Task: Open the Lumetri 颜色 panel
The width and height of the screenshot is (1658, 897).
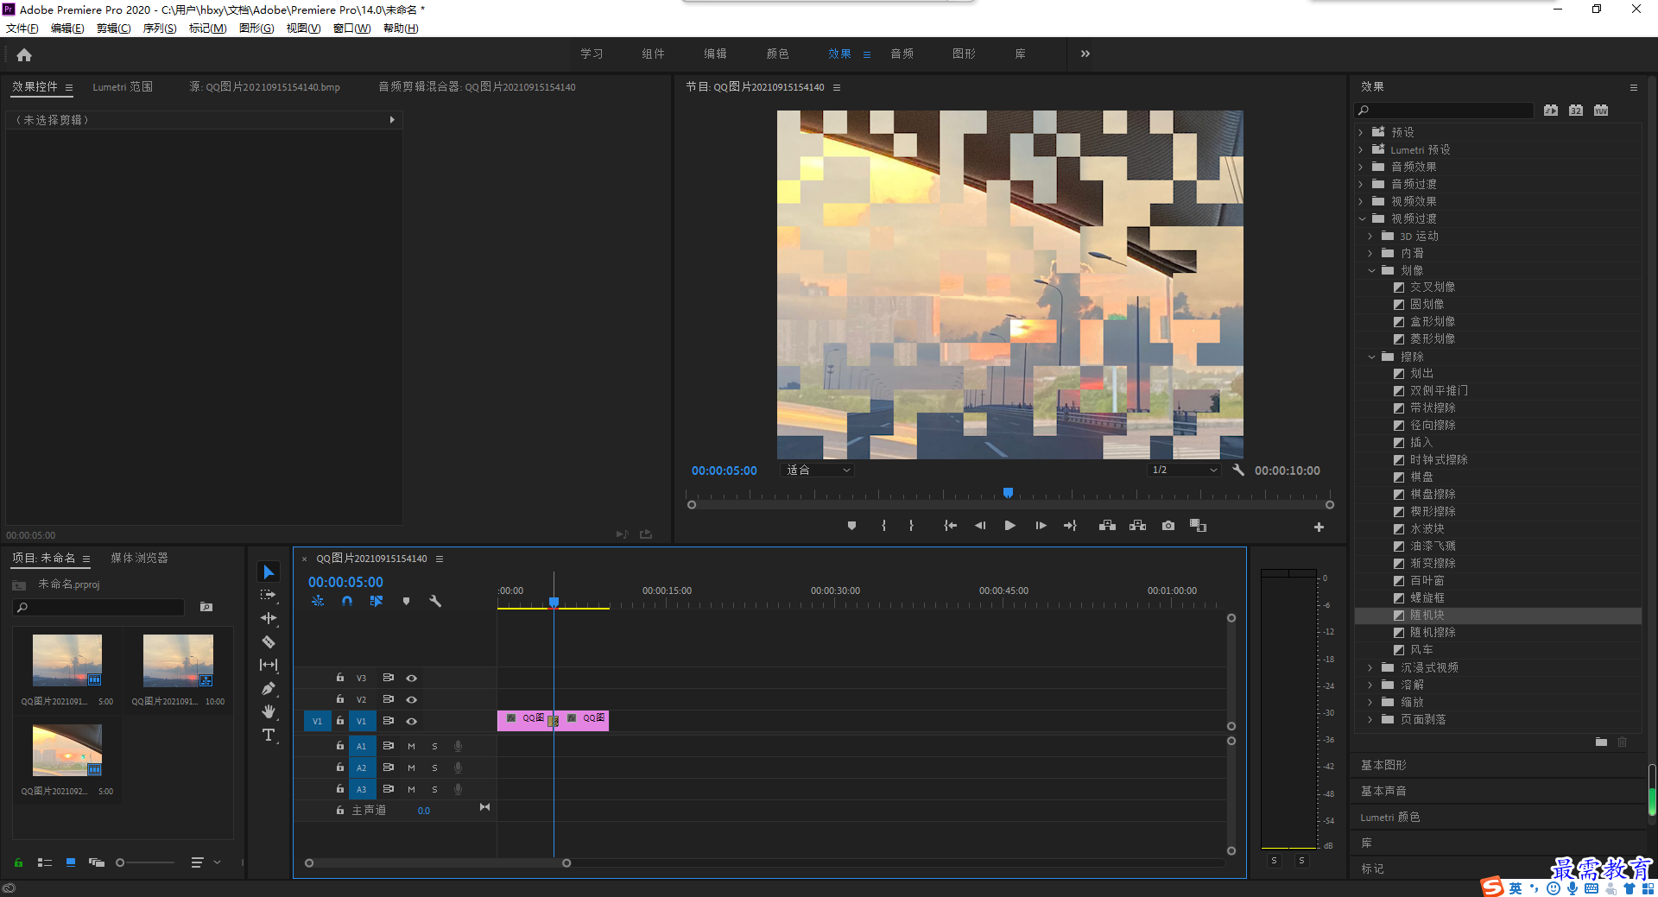Action: point(1390,818)
